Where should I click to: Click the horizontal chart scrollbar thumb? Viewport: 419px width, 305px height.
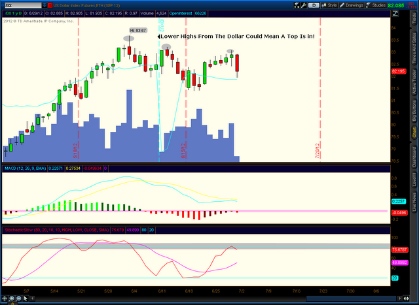(351, 298)
